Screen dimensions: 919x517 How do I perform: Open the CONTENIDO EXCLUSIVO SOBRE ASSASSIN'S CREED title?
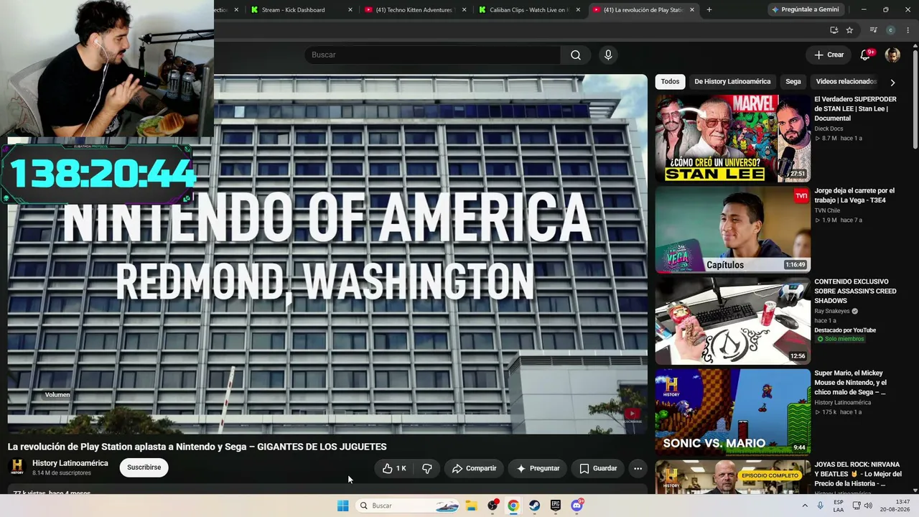click(x=855, y=292)
